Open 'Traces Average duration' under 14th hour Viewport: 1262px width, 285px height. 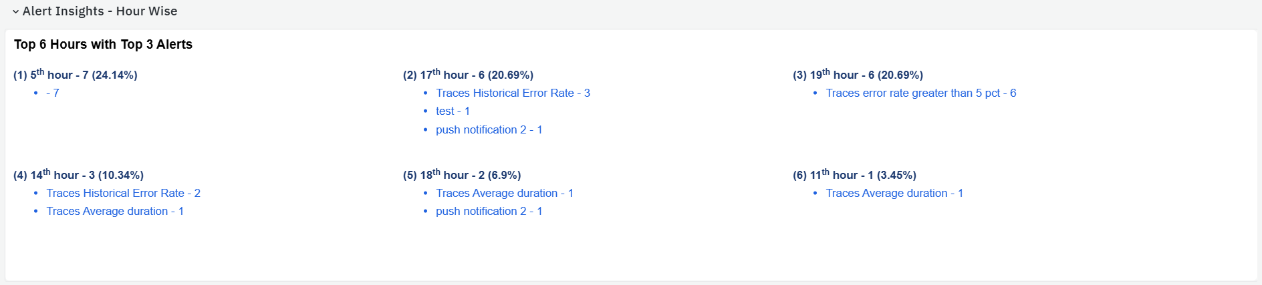tap(115, 212)
